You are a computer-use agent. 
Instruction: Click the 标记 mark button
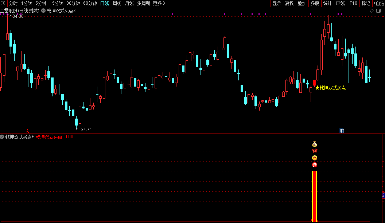[366, 3]
